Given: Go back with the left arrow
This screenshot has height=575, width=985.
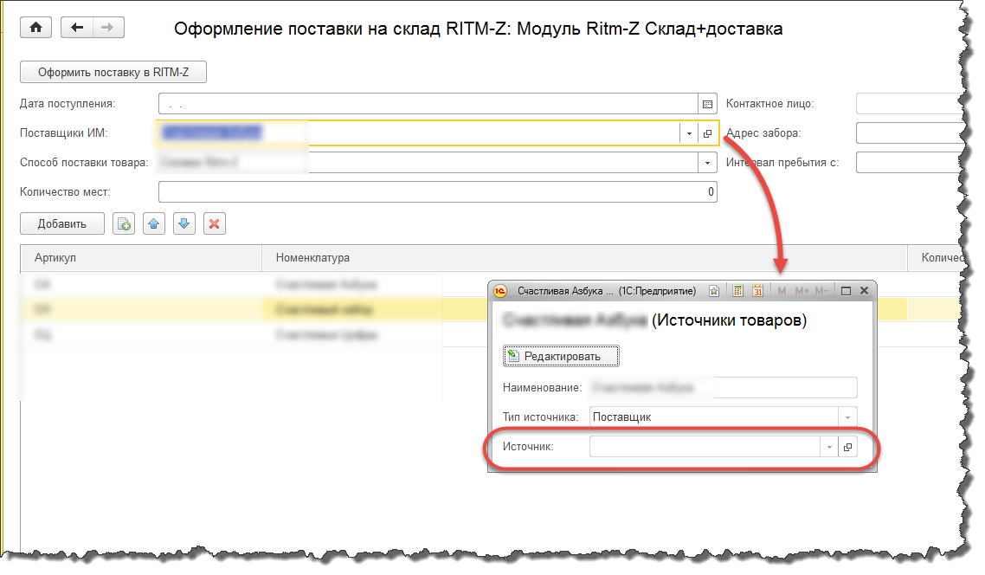Looking at the screenshot, I should 77,28.
